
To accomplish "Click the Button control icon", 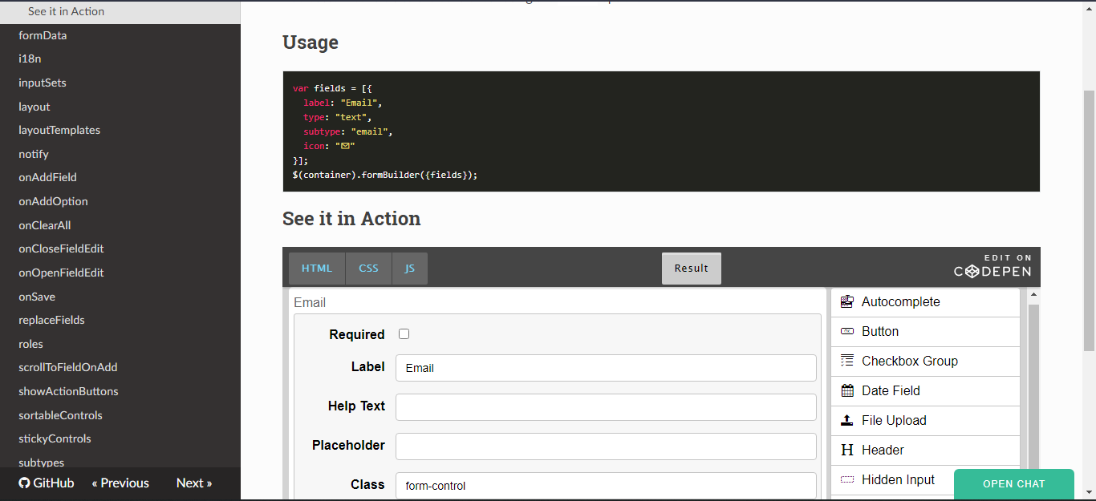I will tap(846, 331).
